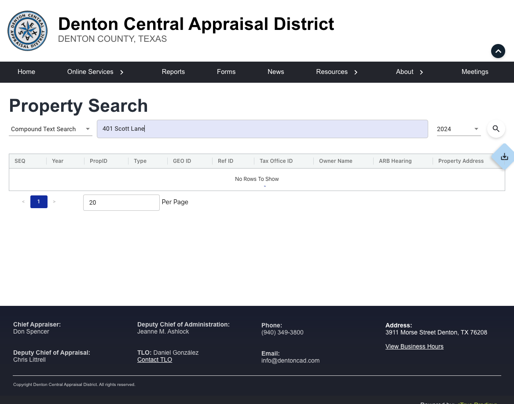This screenshot has height=404, width=514.
Task: Click the No Rows To Show message
Action: click(257, 179)
